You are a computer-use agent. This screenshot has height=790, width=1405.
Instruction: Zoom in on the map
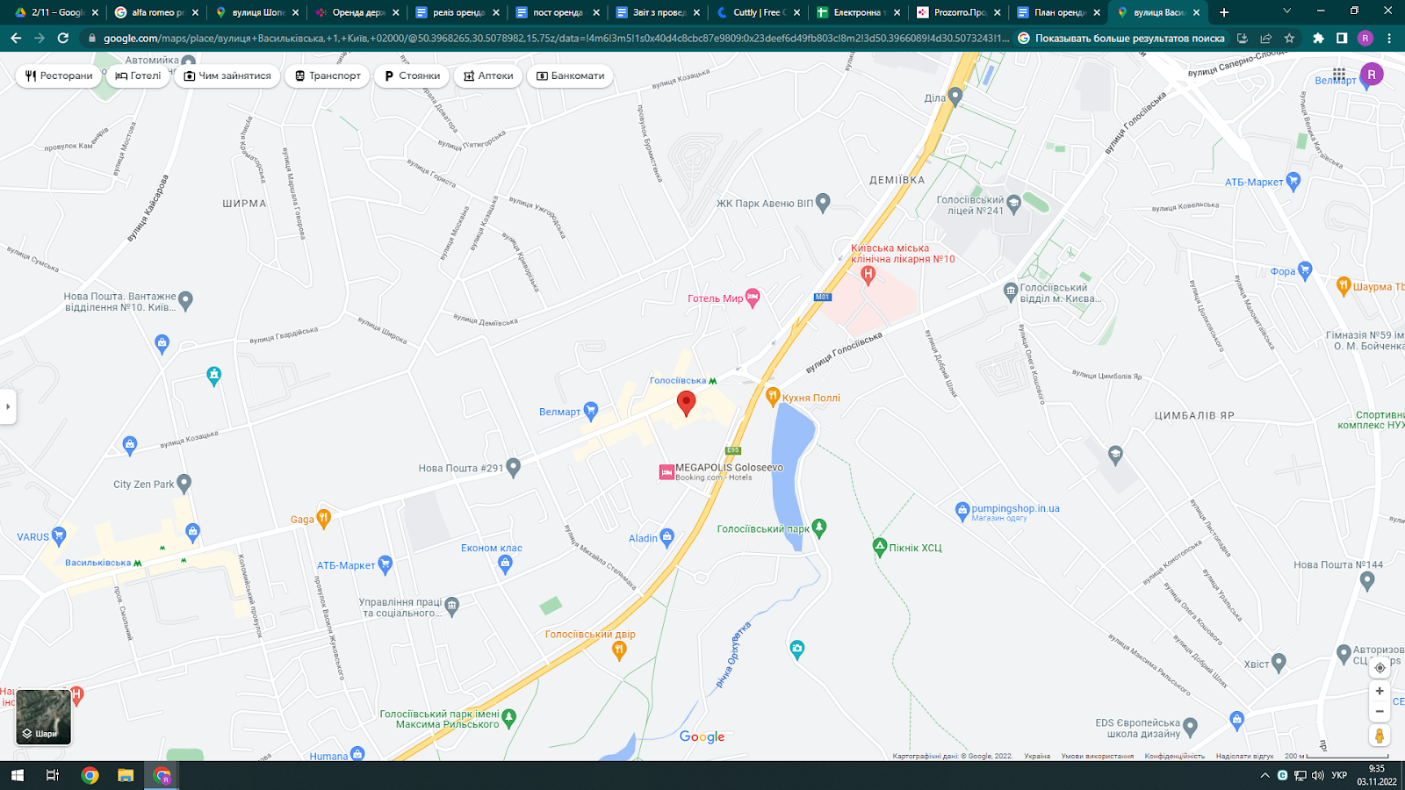point(1380,691)
